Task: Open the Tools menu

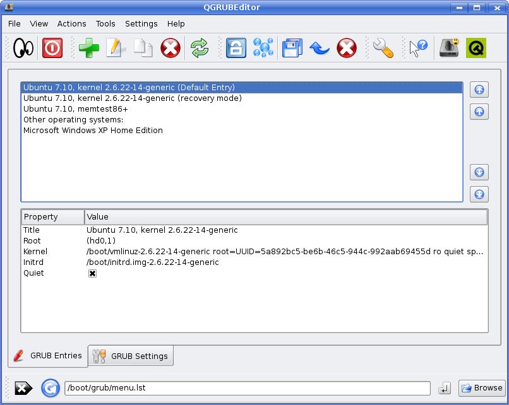Action: [105, 24]
